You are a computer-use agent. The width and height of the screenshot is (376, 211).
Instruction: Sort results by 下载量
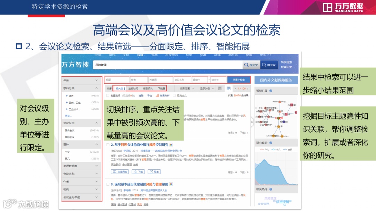(x=162, y=88)
